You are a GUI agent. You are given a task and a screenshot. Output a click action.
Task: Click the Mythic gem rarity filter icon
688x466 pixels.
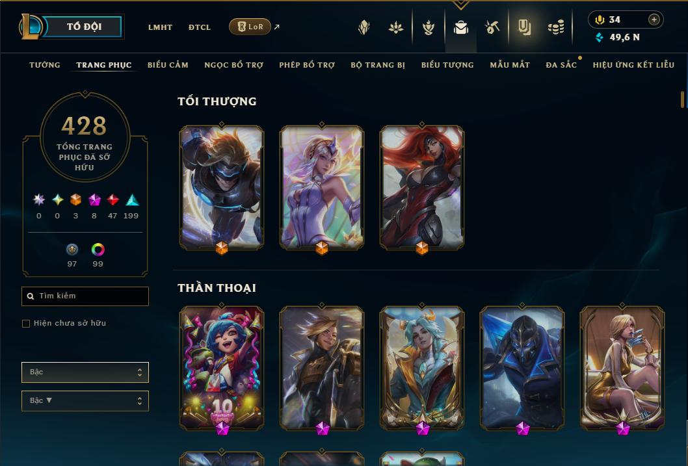94,200
